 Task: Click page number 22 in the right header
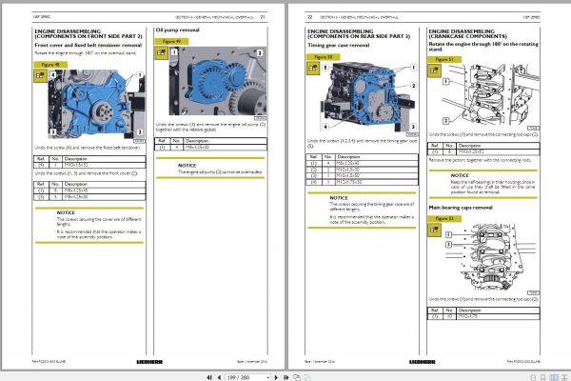tap(310, 17)
